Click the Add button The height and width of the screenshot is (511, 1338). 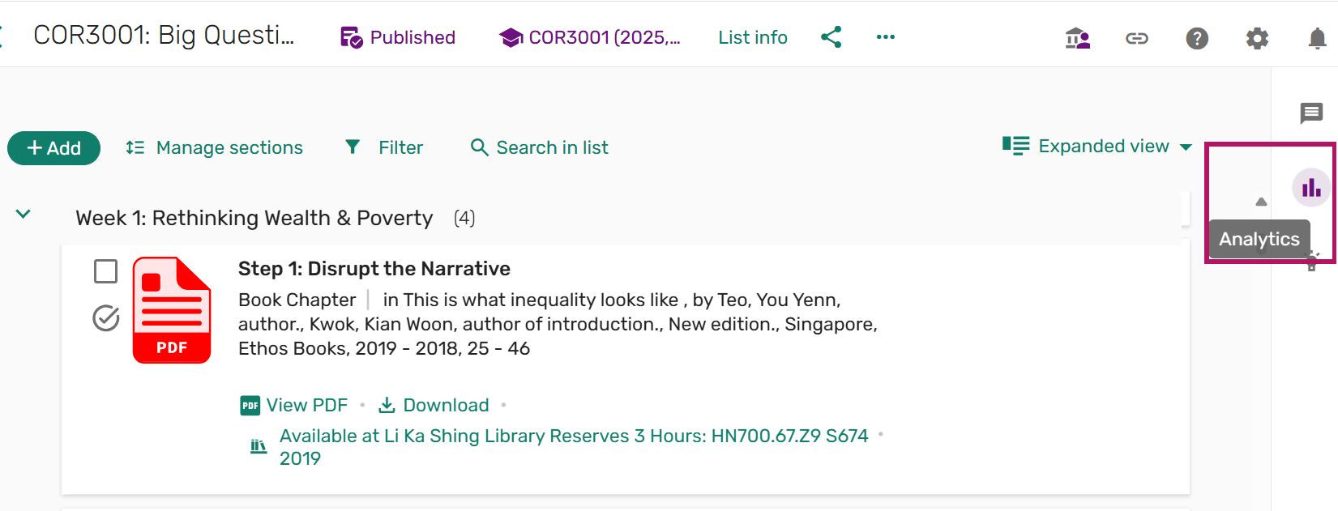[x=53, y=148]
